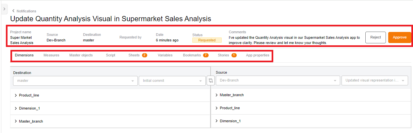Open the Master objects tab

pyautogui.click(x=81, y=55)
